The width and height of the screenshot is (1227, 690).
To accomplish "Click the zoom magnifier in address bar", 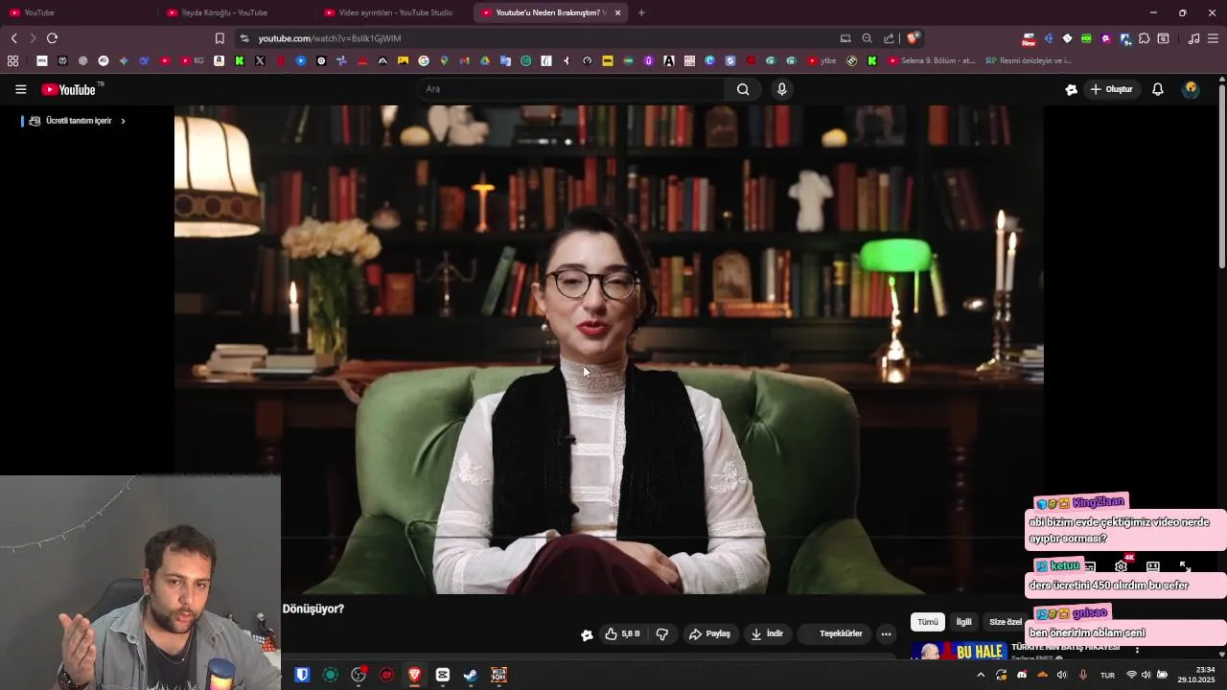I will 867,38.
